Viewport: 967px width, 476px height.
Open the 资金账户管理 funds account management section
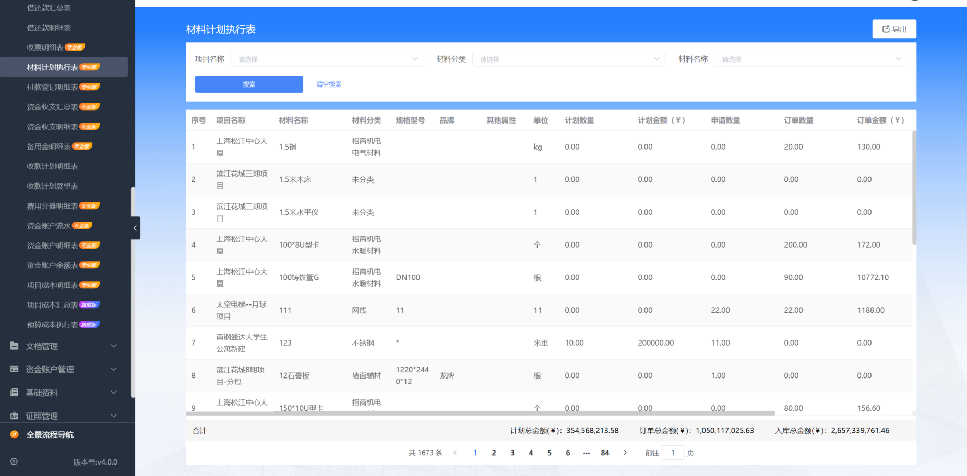coord(50,369)
